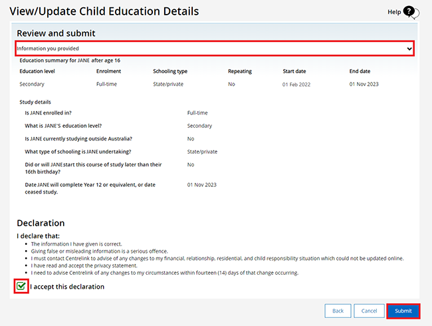Click the 'Repeating' column header

(240, 71)
